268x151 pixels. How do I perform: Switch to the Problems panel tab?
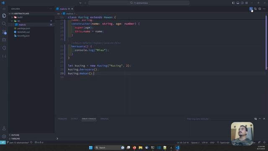pos(62,119)
